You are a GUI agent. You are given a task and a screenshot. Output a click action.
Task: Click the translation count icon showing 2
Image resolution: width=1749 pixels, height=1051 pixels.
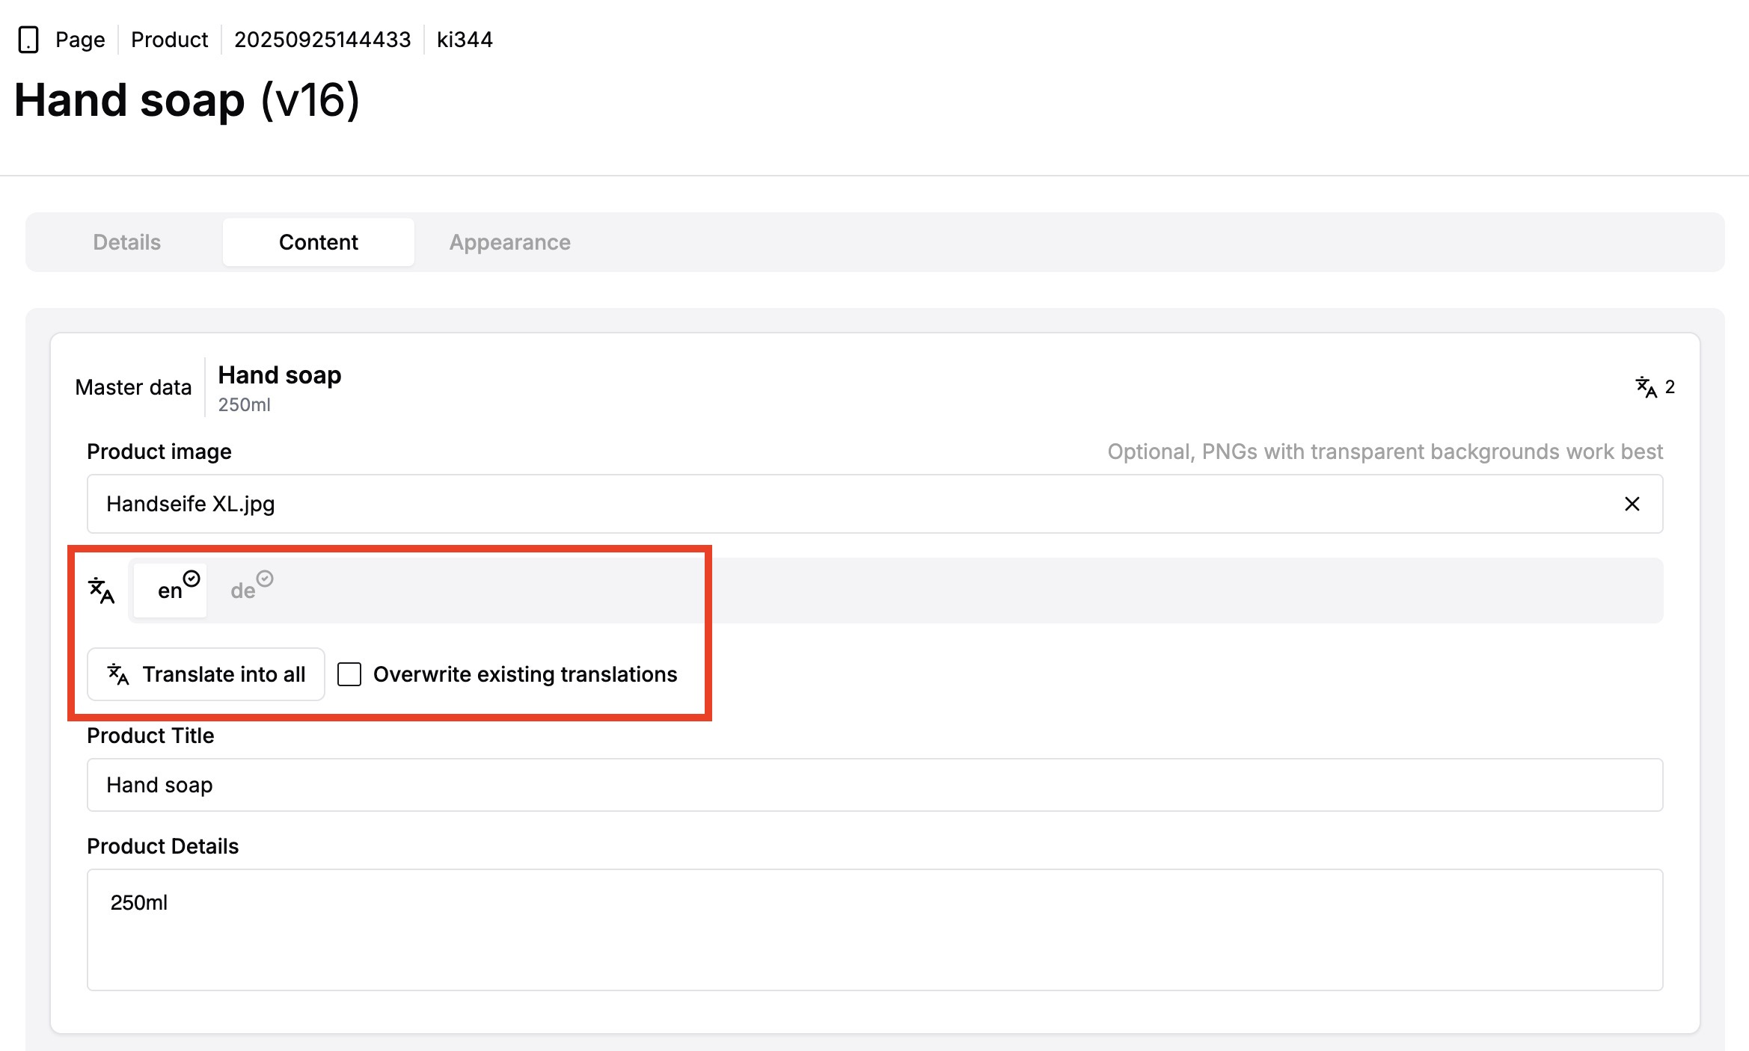click(x=1646, y=387)
